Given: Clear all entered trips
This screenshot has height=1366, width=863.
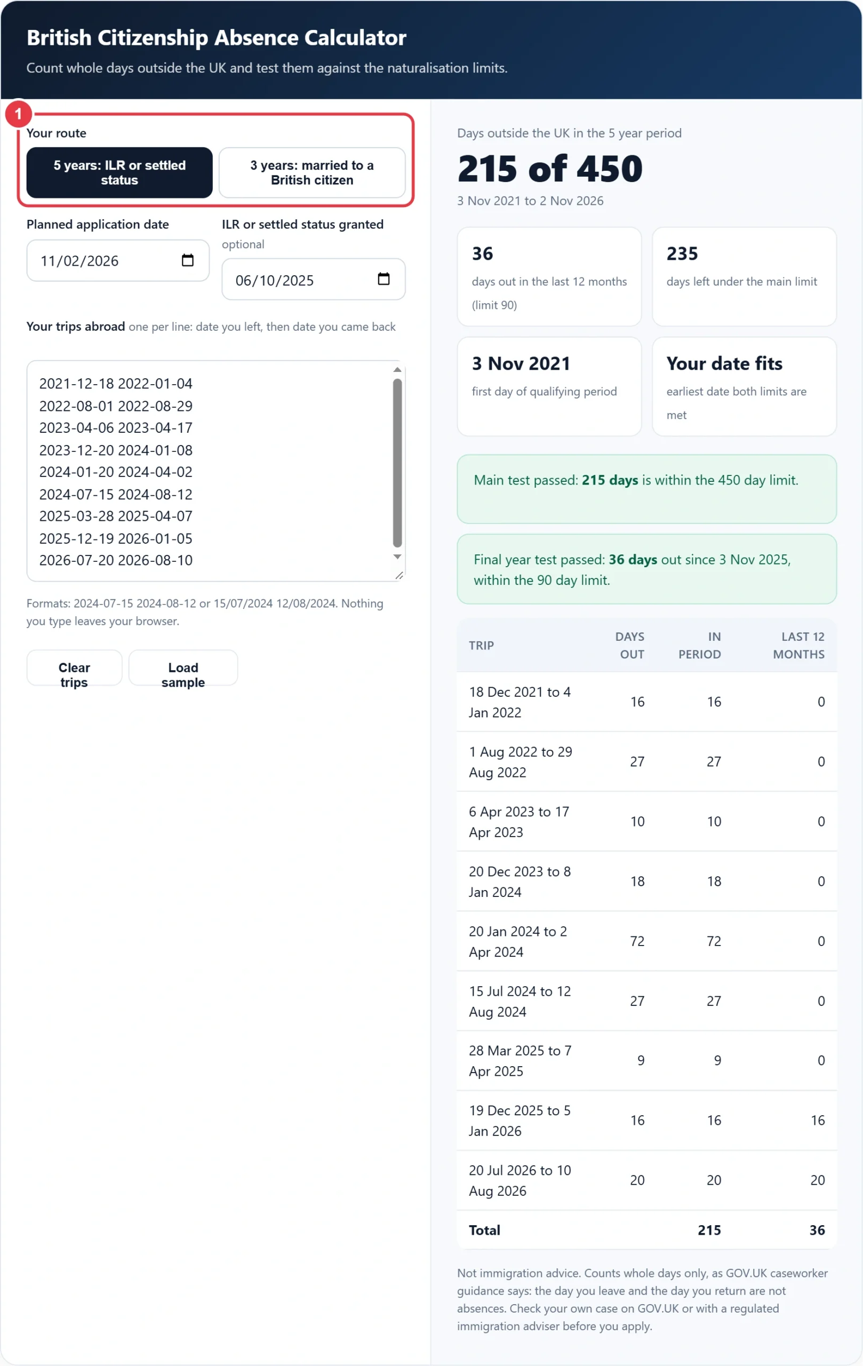Looking at the screenshot, I should point(74,668).
